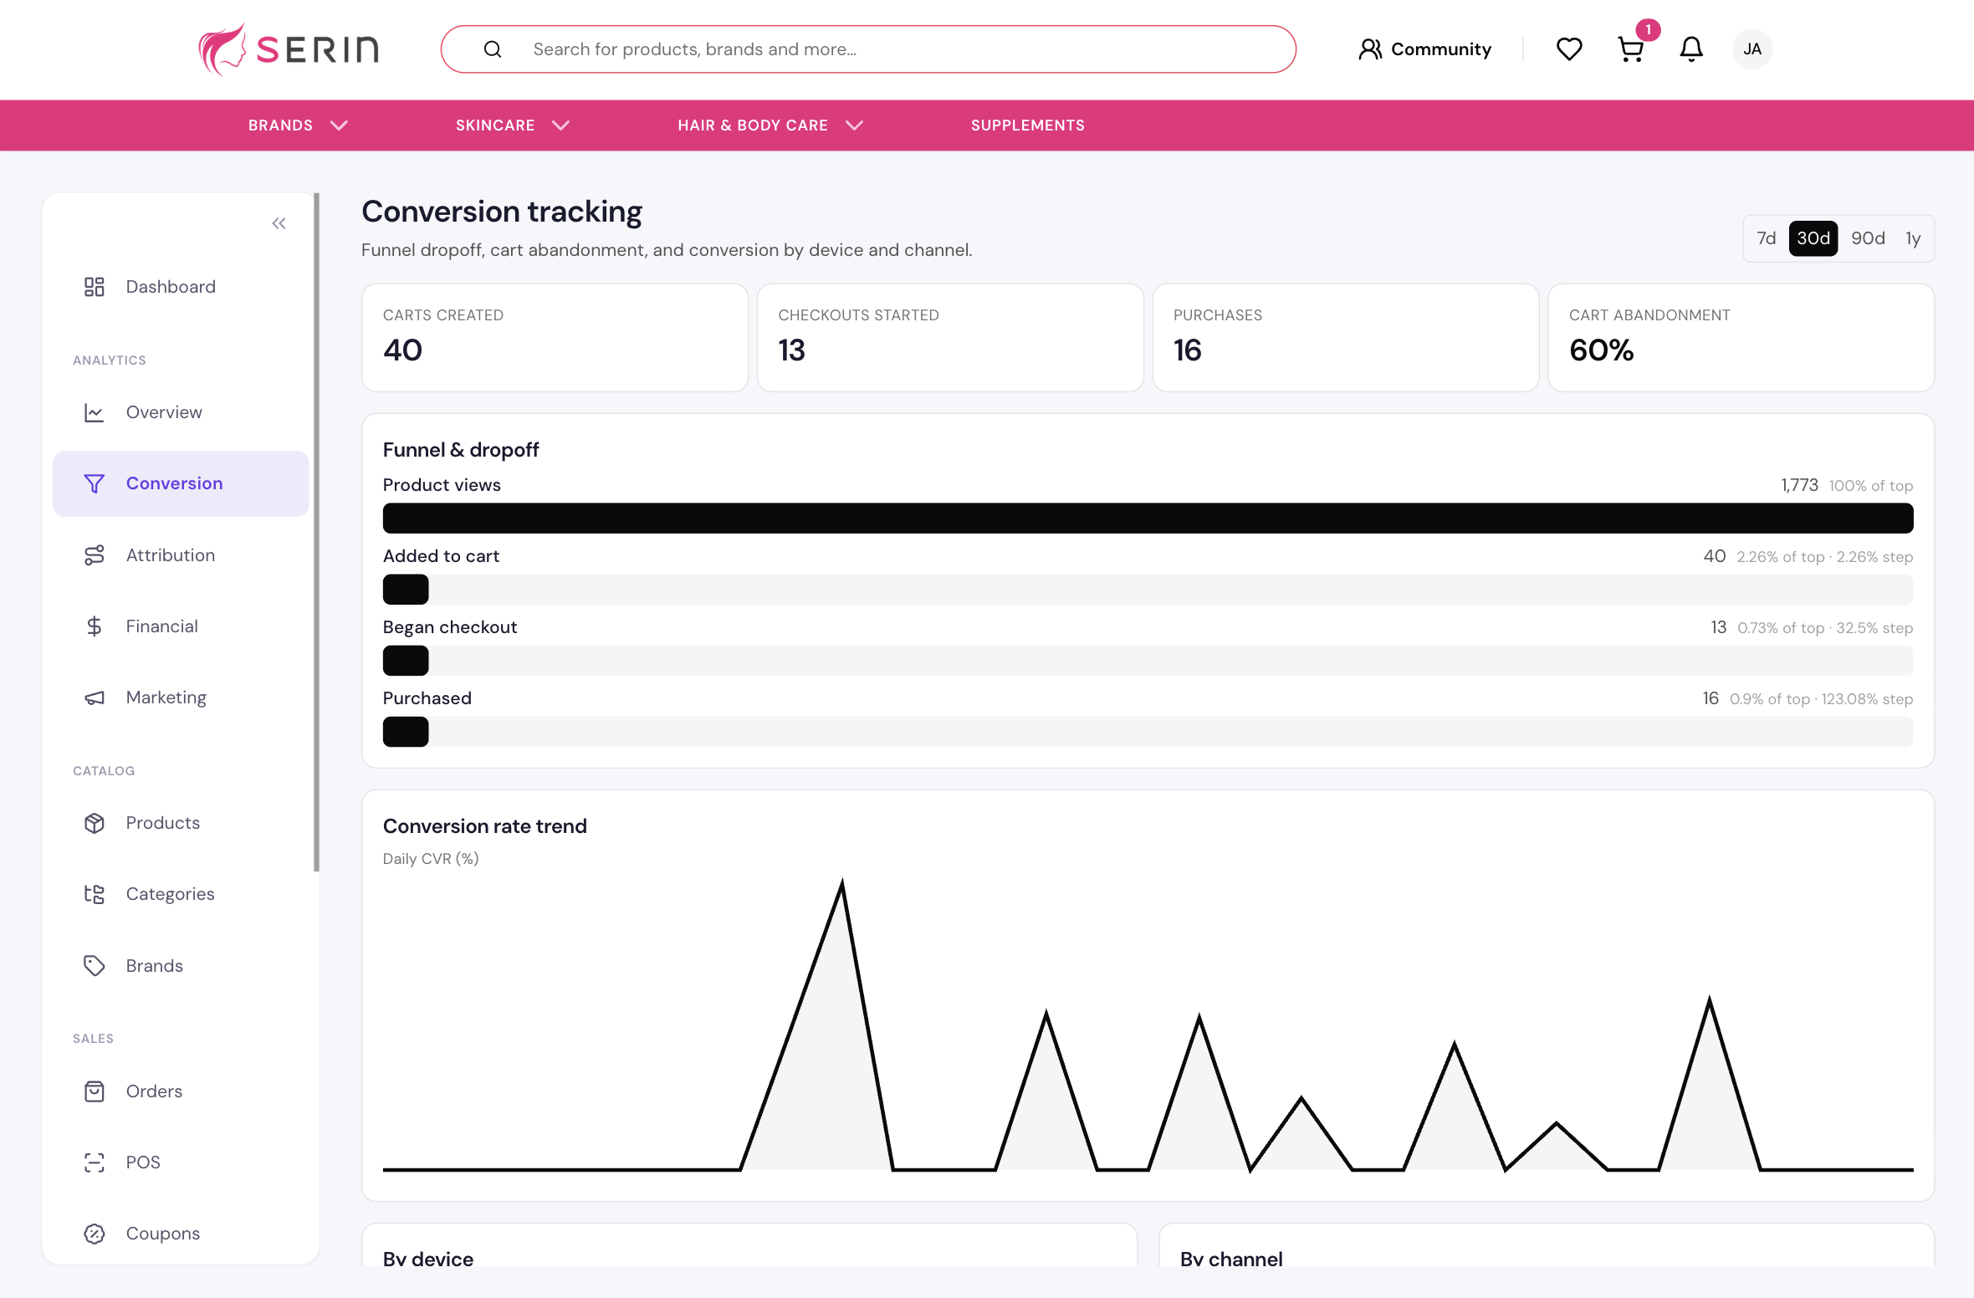Click the Conversion funnel icon
1974x1298 pixels.
point(95,483)
